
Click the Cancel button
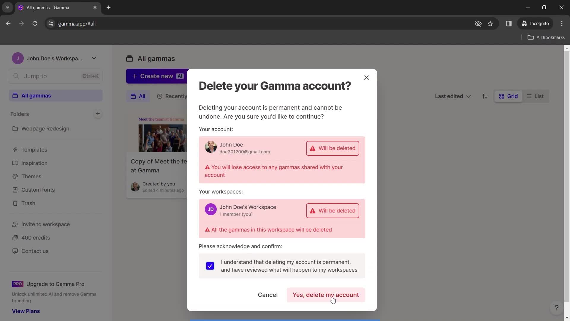coord(267,295)
